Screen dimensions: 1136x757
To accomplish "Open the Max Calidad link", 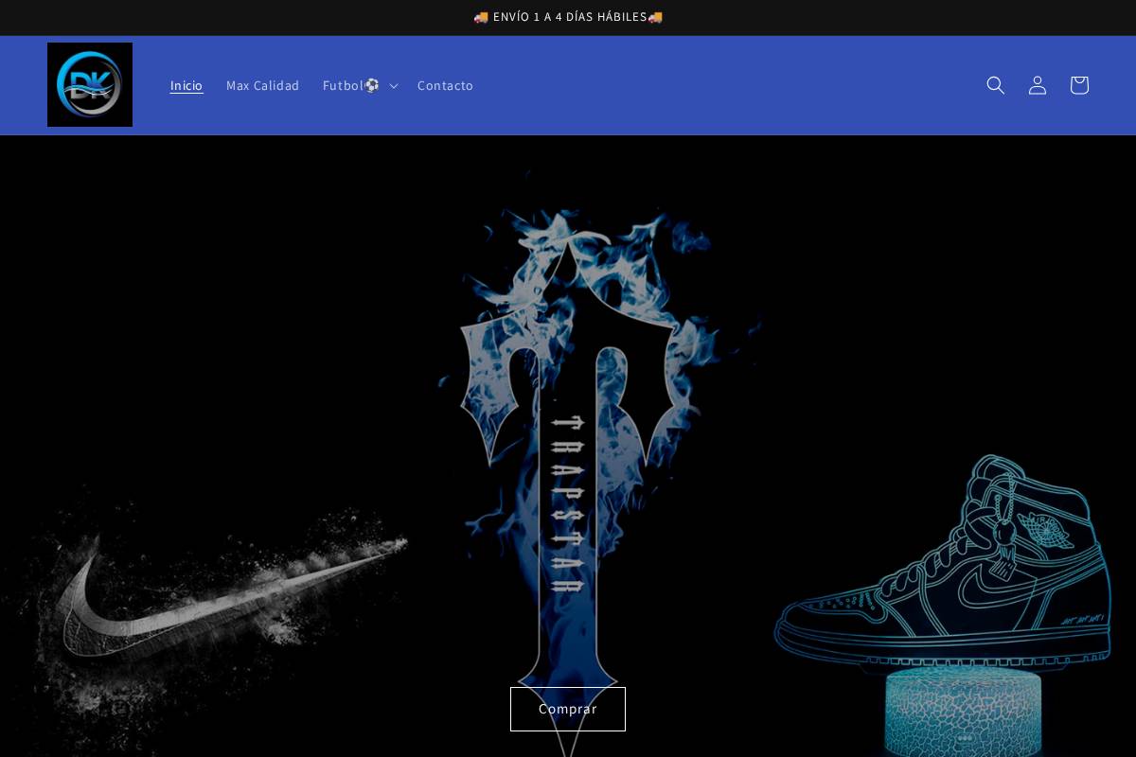I will click(263, 85).
